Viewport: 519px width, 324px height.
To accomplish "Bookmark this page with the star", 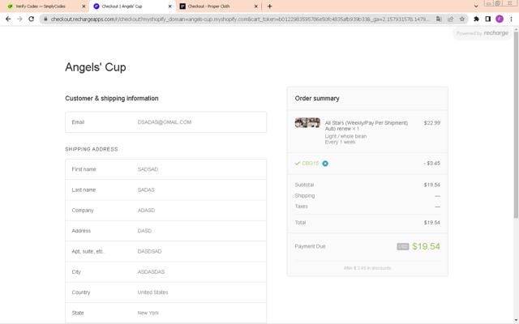I will point(462,19).
